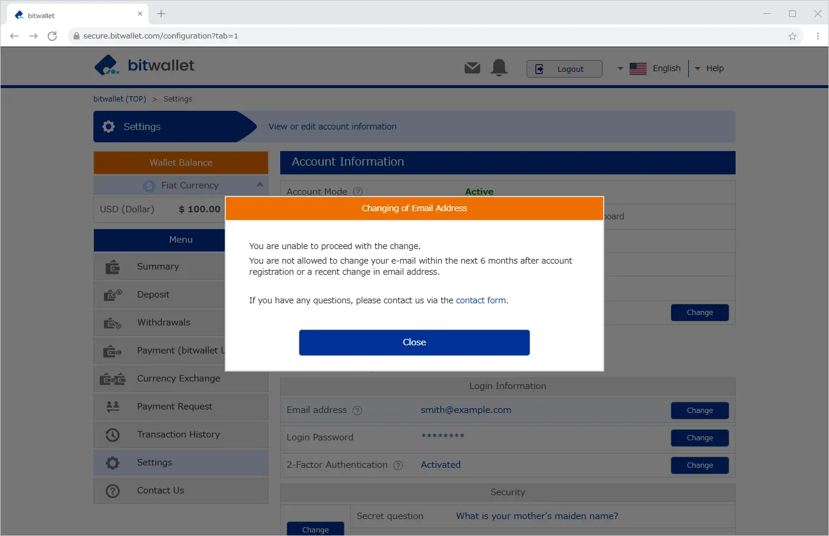Click the Payment Request people icon
Viewport: 829px width, 536px height.
tap(113, 407)
